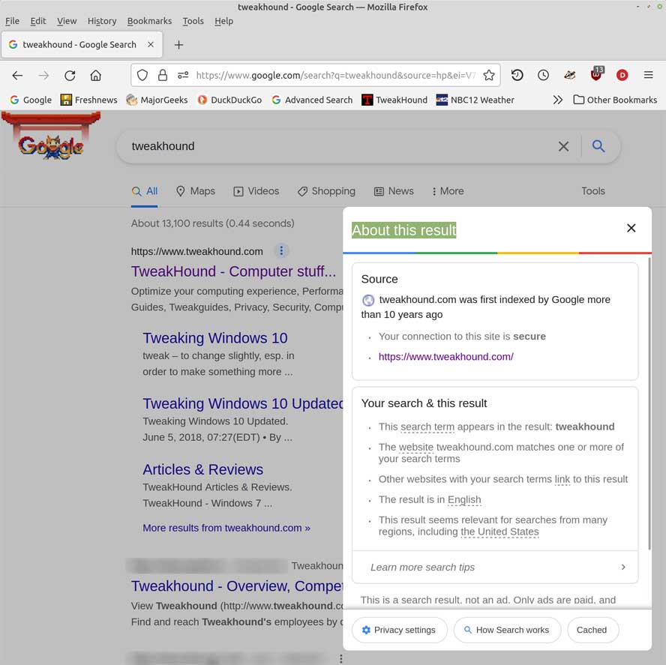Click the clock extension icon
The image size is (666, 665).
[543, 75]
